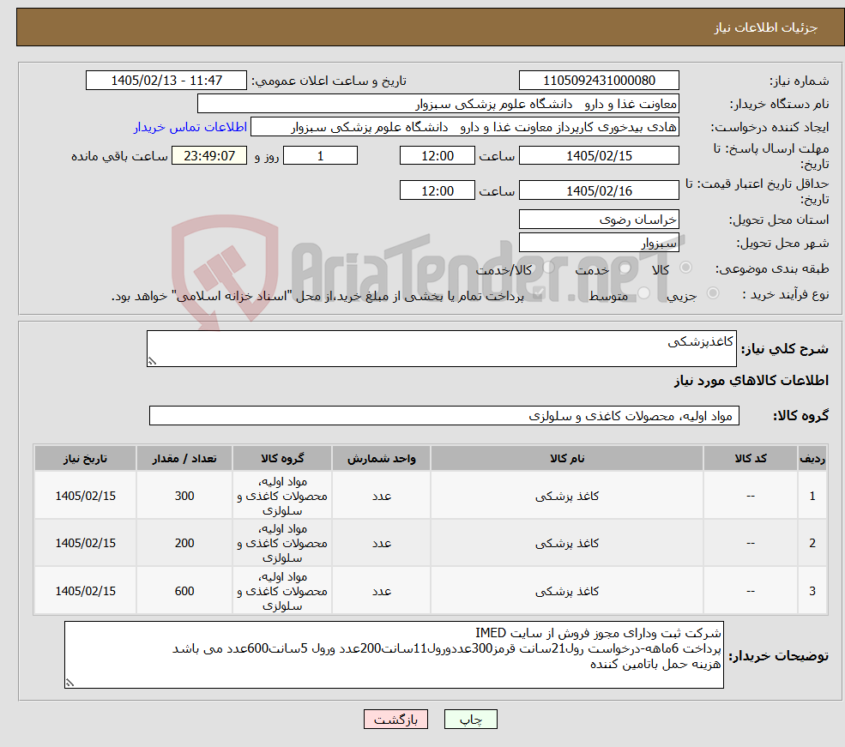Click the واحد شمارش column header

[382, 458]
